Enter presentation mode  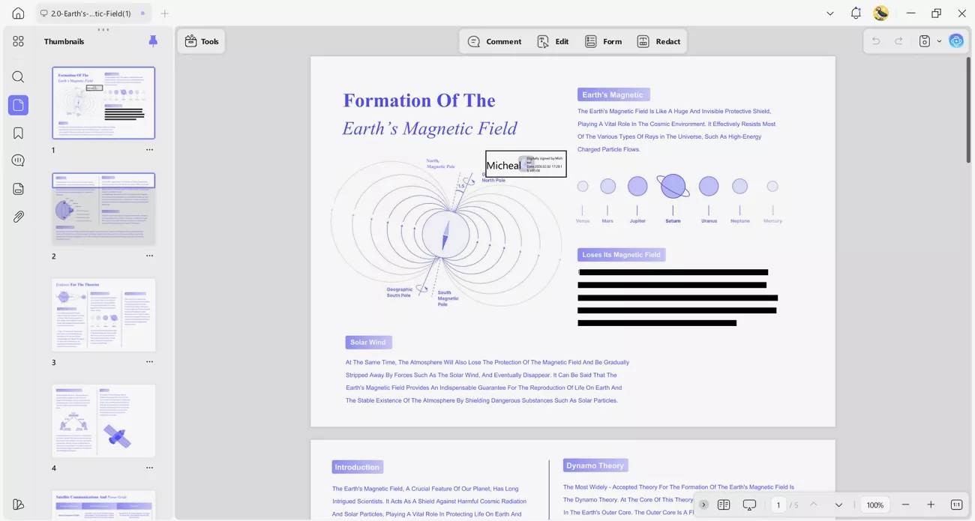point(749,505)
